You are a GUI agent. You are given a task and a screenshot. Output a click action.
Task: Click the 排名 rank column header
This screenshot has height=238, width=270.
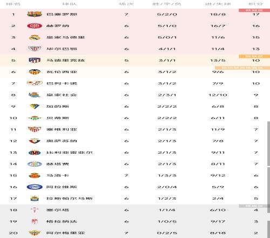(x=13, y=4)
